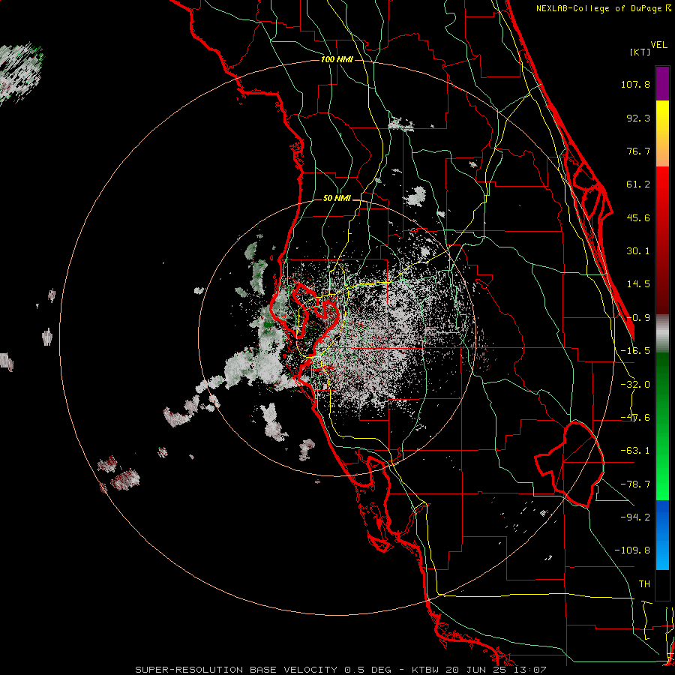
Task: Select the 92.3 velocity scale value
Action: 638,118
